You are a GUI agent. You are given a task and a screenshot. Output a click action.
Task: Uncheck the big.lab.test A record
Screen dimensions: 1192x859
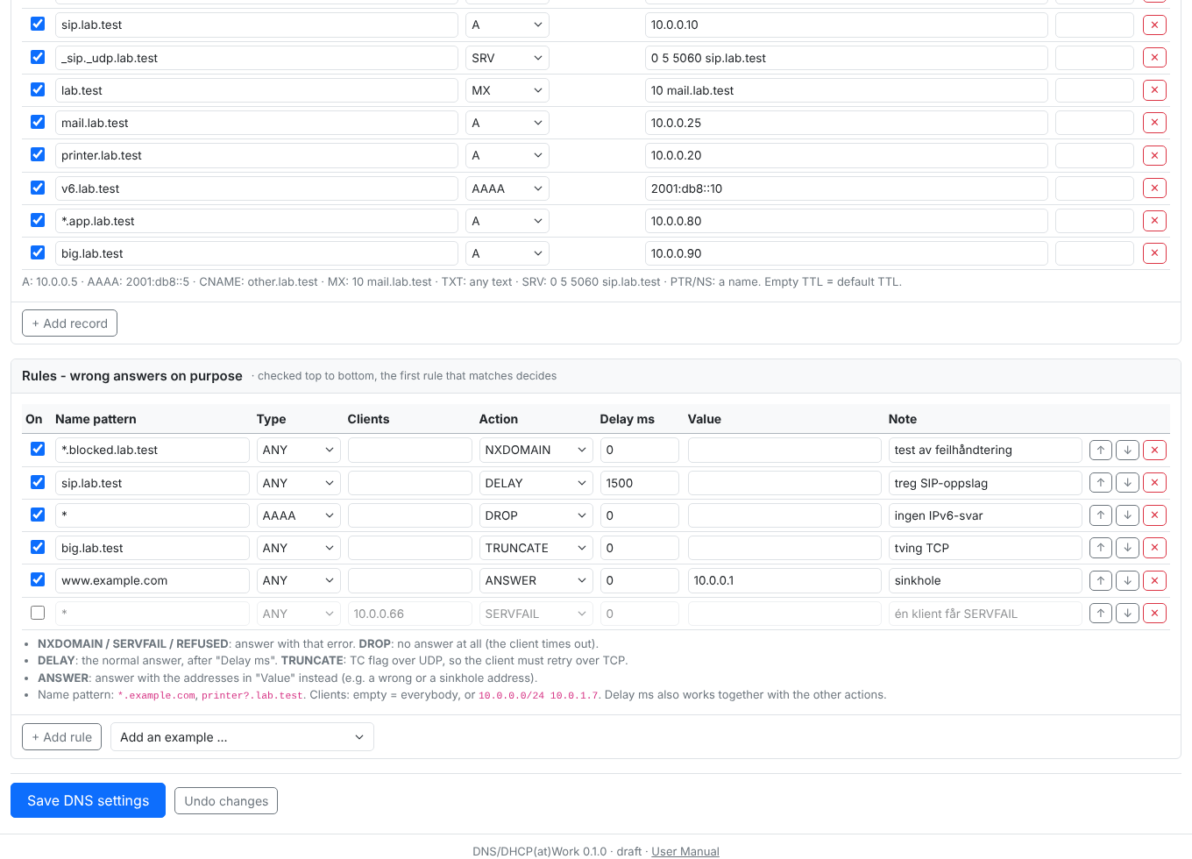click(38, 252)
